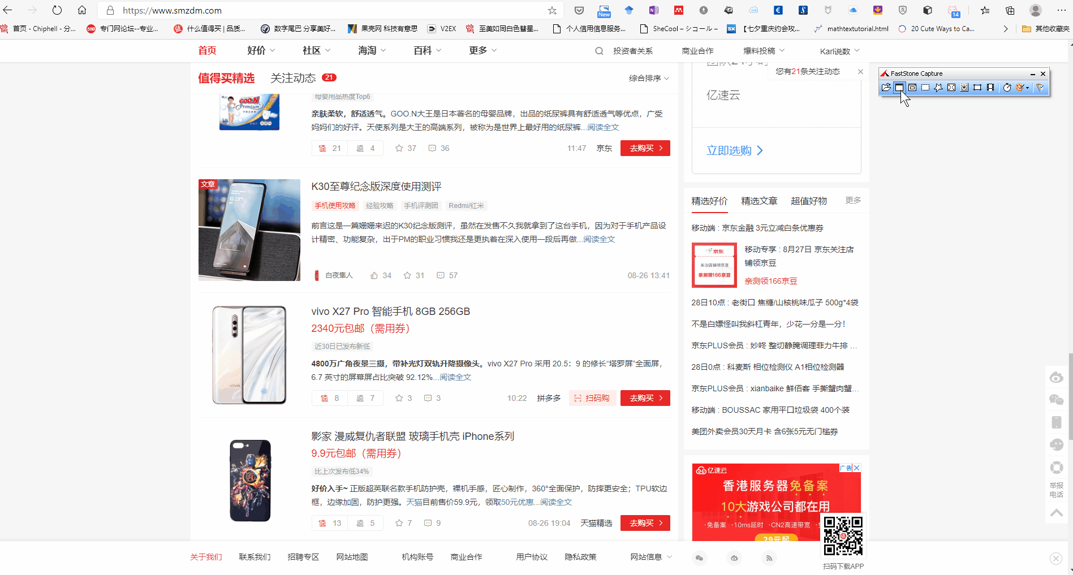
Task: Click back-to-top arrow on right sidebar
Action: pyautogui.click(x=1056, y=513)
